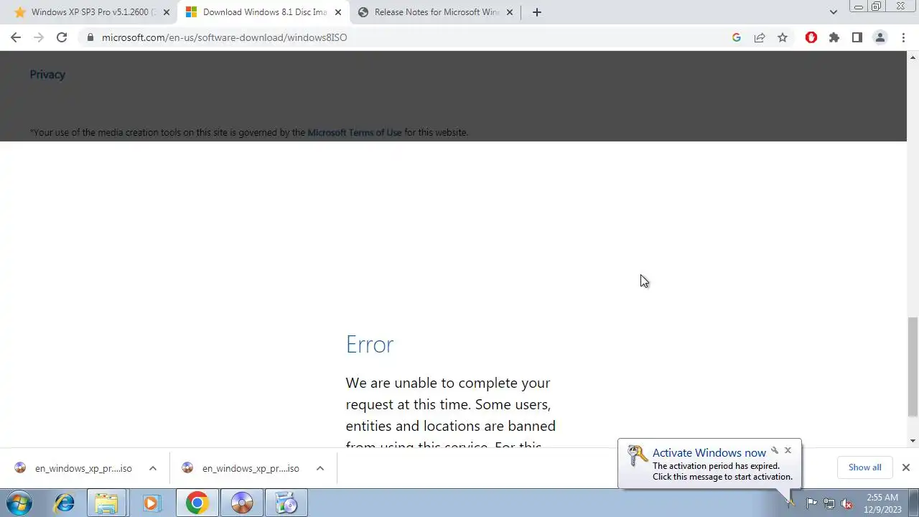Image resolution: width=919 pixels, height=517 pixels.
Task: Open clock showing 2:55 AM
Action: click(x=883, y=503)
